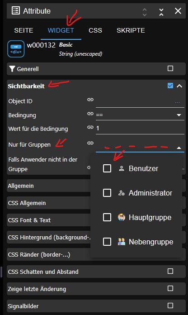Uncheck the Sichtbarkeit section checkbox
Viewport: 188px width, 315px height.
170,86
